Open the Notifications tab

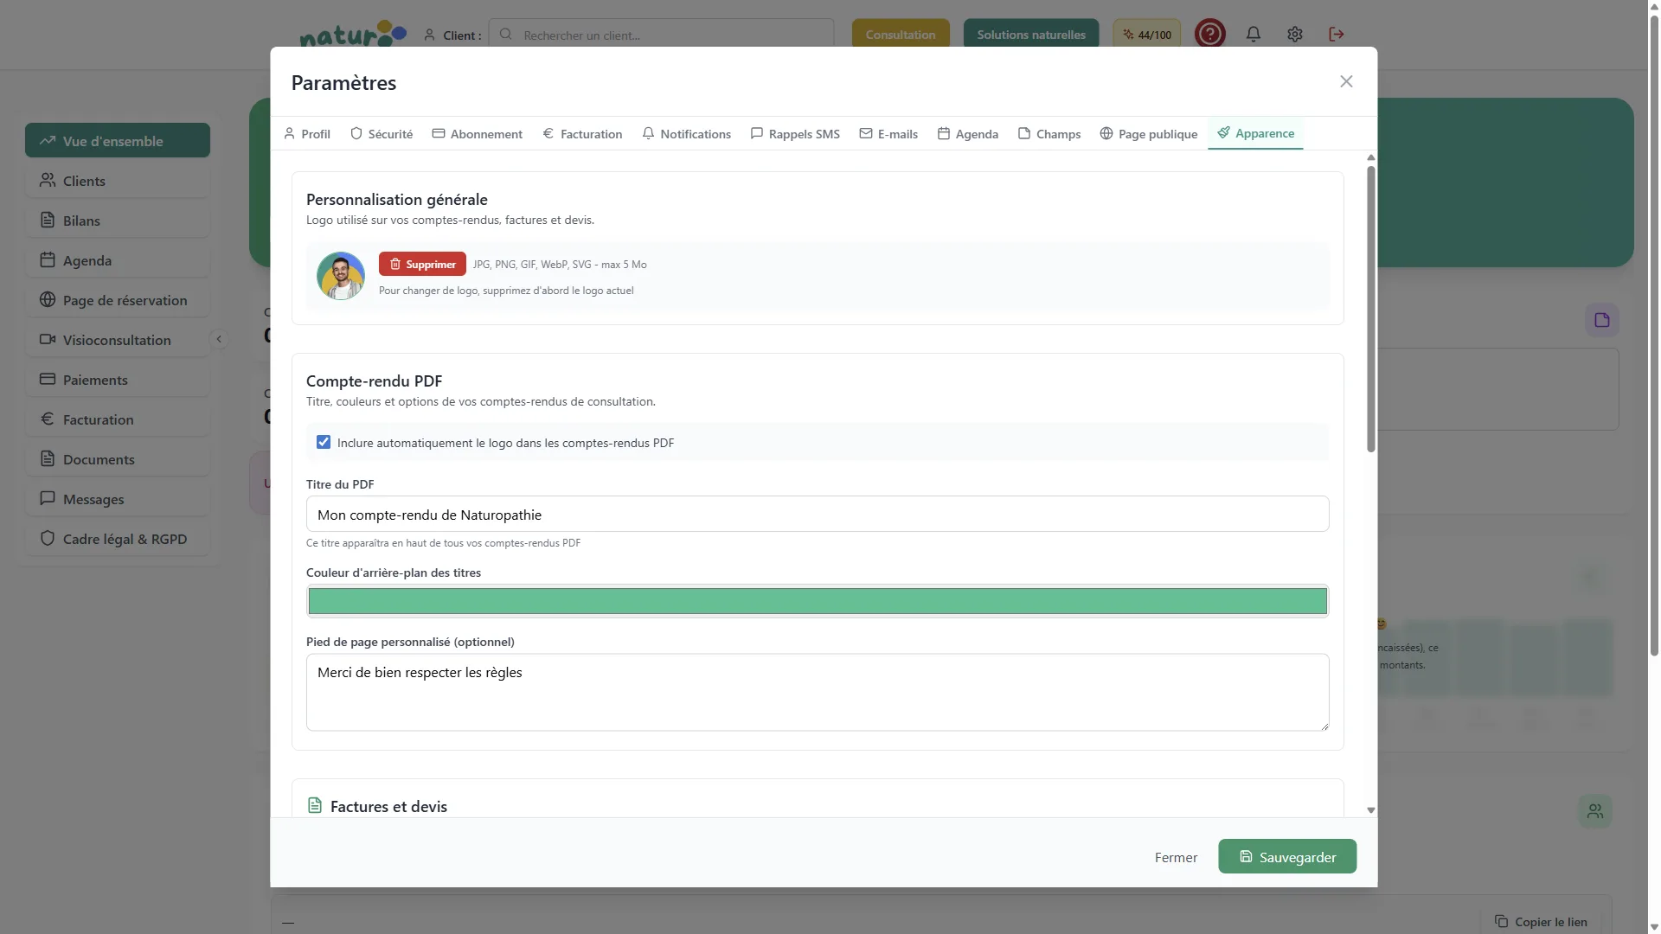coord(687,134)
